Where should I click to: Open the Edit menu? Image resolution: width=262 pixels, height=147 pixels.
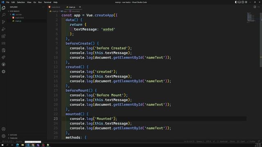[13, 2]
